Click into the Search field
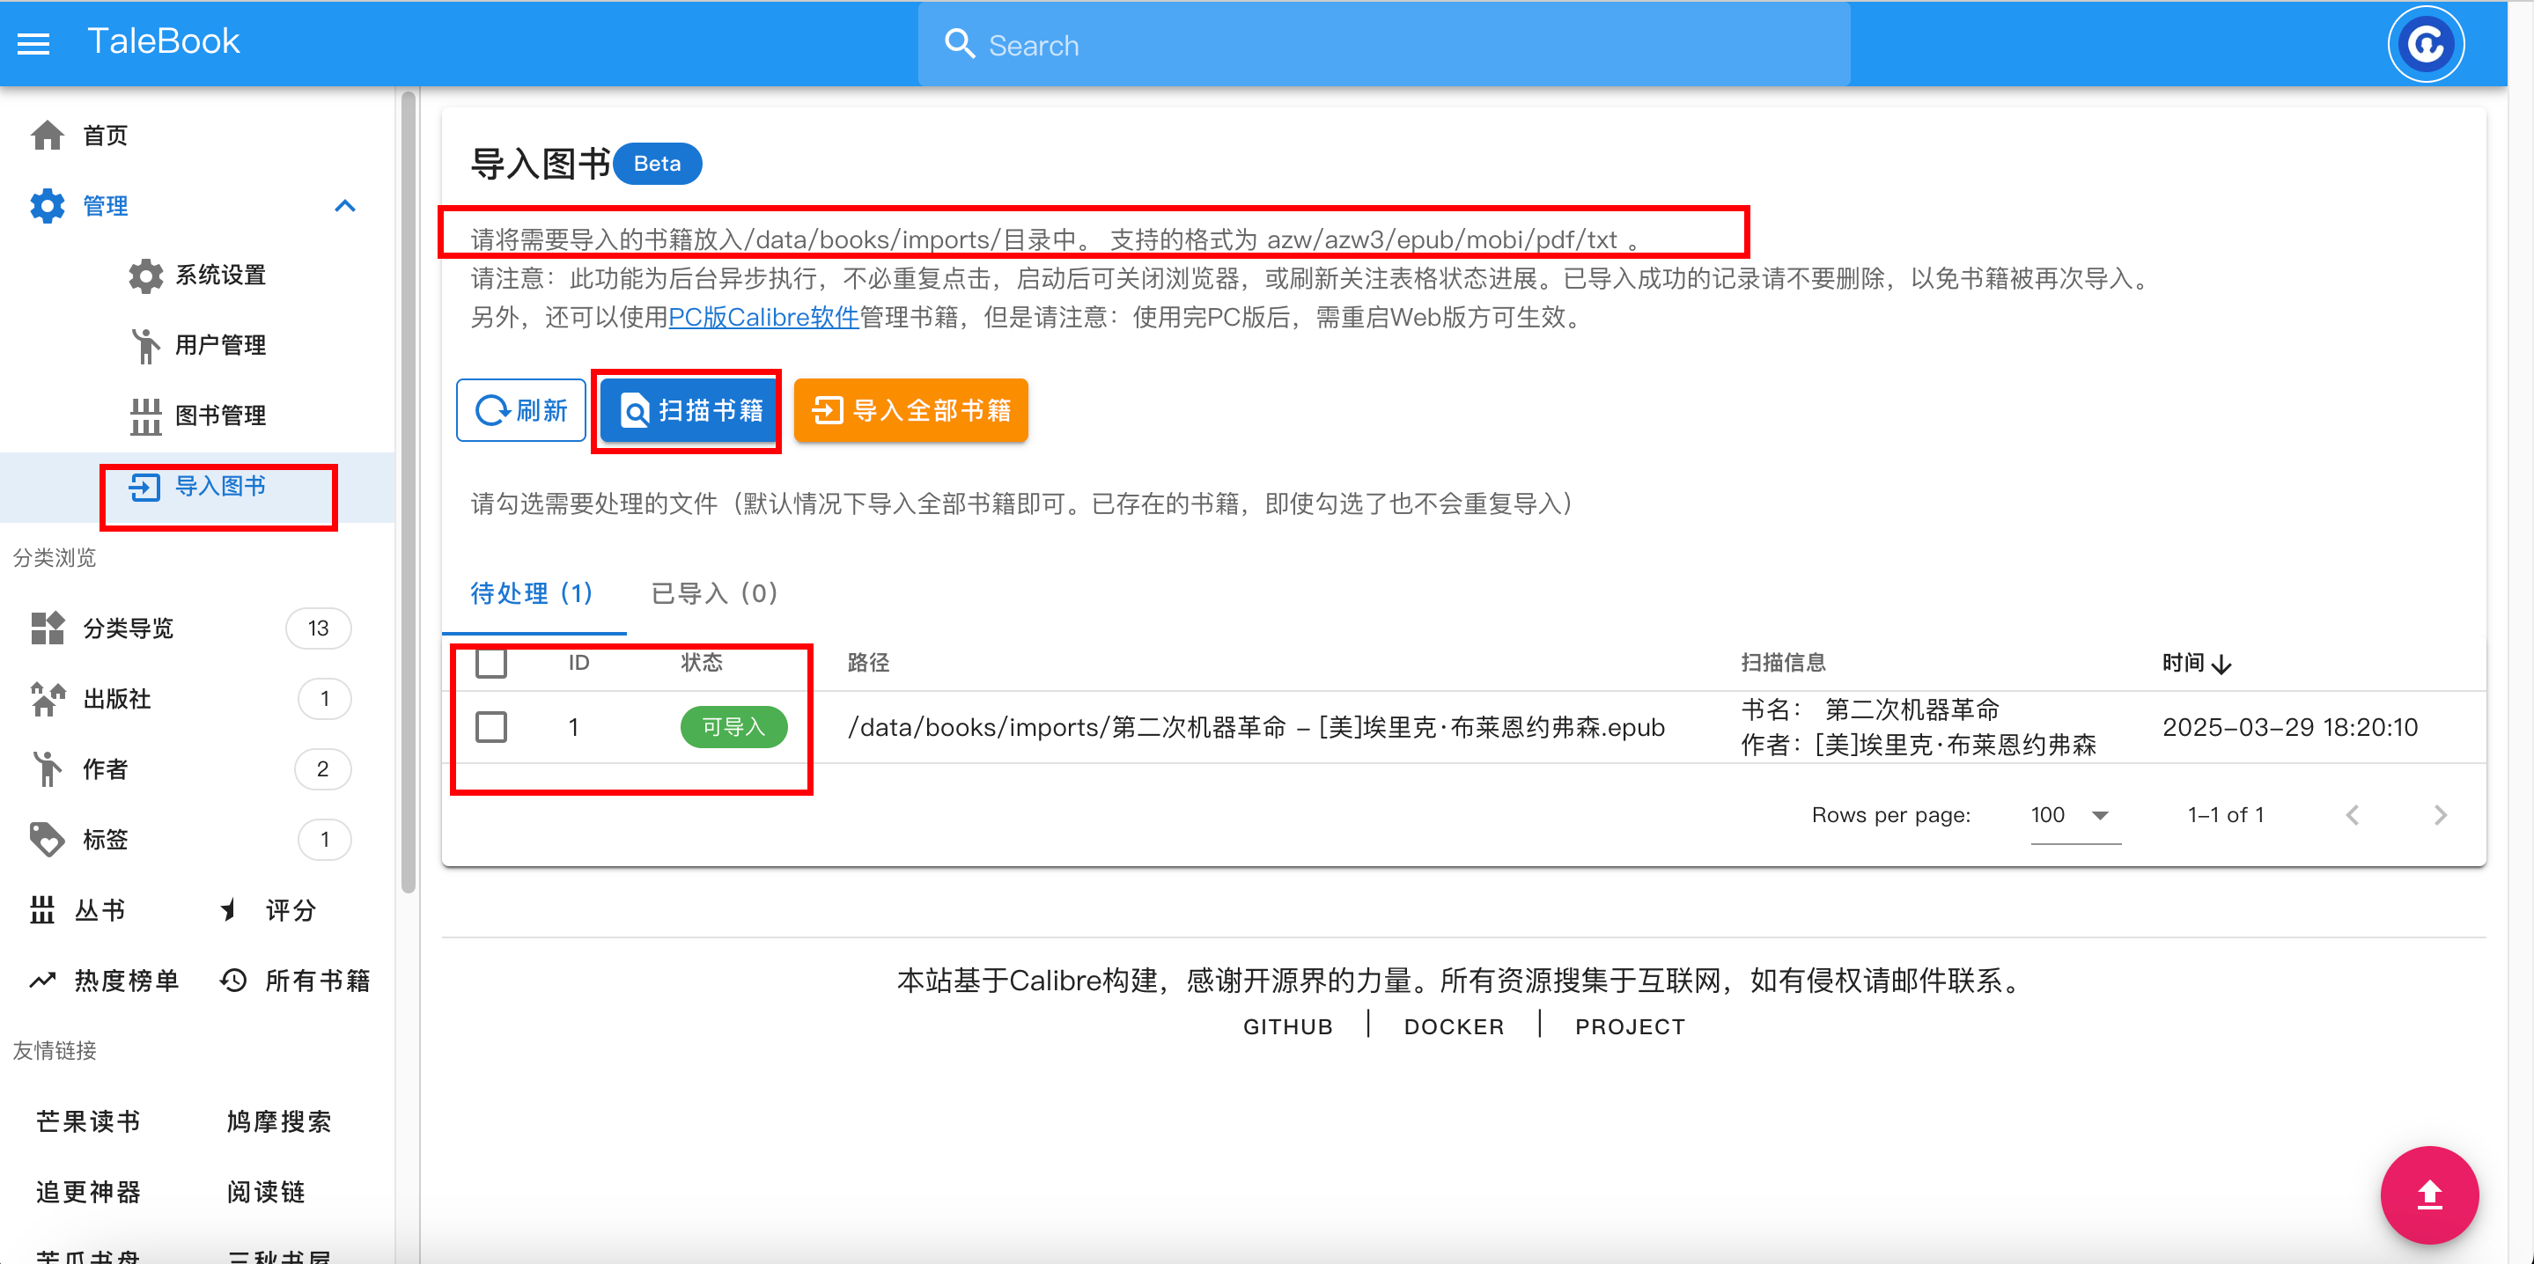This screenshot has height=1264, width=2534. (x=1377, y=45)
